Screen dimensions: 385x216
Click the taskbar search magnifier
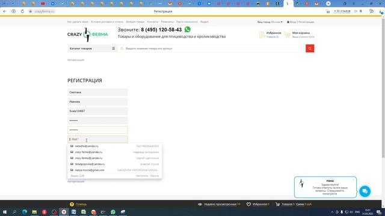(14, 212)
